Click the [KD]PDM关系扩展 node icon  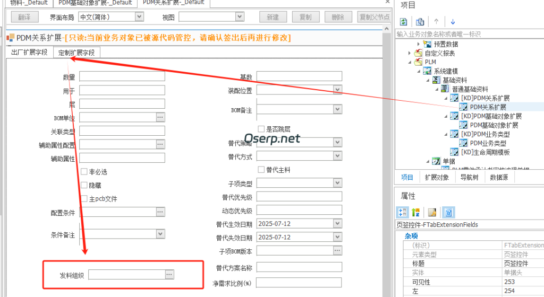click(x=454, y=98)
